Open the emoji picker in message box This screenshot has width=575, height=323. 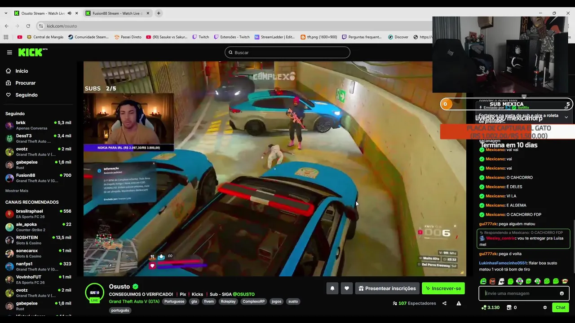[x=562, y=293]
